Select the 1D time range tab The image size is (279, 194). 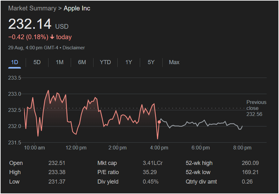(x=15, y=62)
